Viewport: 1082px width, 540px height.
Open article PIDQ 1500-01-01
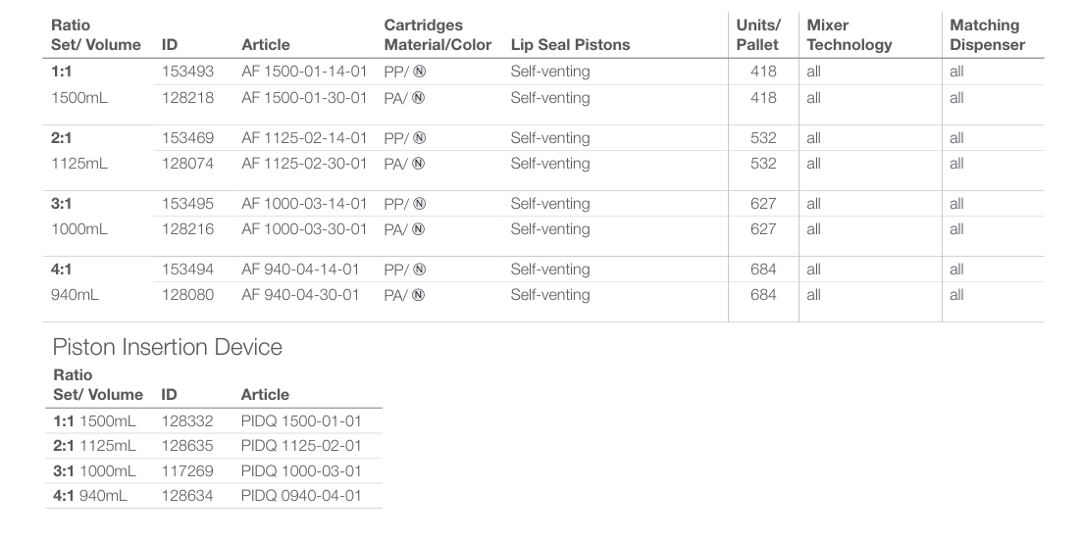(x=301, y=421)
